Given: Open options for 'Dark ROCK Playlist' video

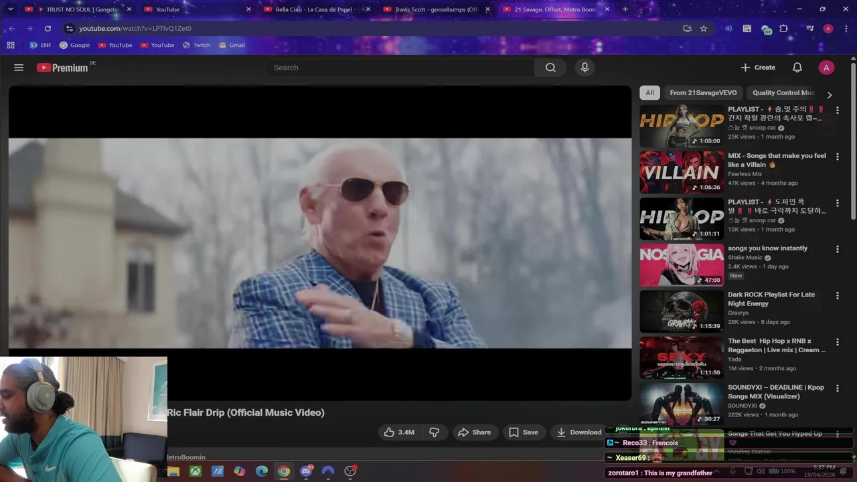Looking at the screenshot, I should click(837, 295).
